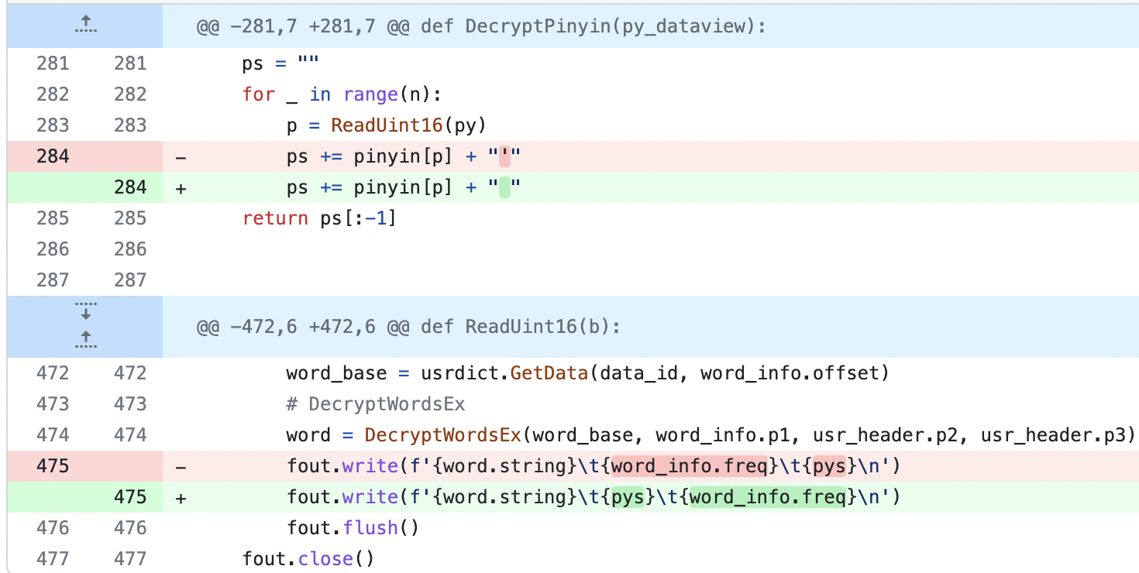Image resolution: width=1139 pixels, height=573 pixels.
Task: Click new-file line number 286
Action: pyautogui.click(x=130, y=249)
